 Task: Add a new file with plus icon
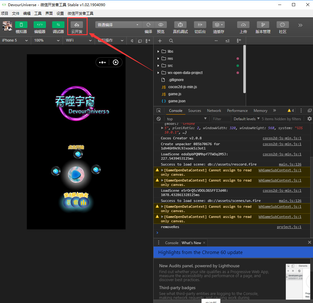tap(160, 41)
